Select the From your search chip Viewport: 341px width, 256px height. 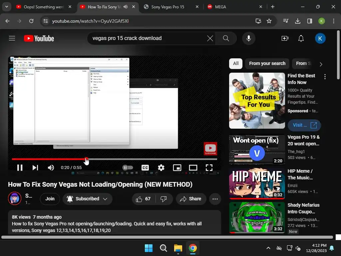267,64
